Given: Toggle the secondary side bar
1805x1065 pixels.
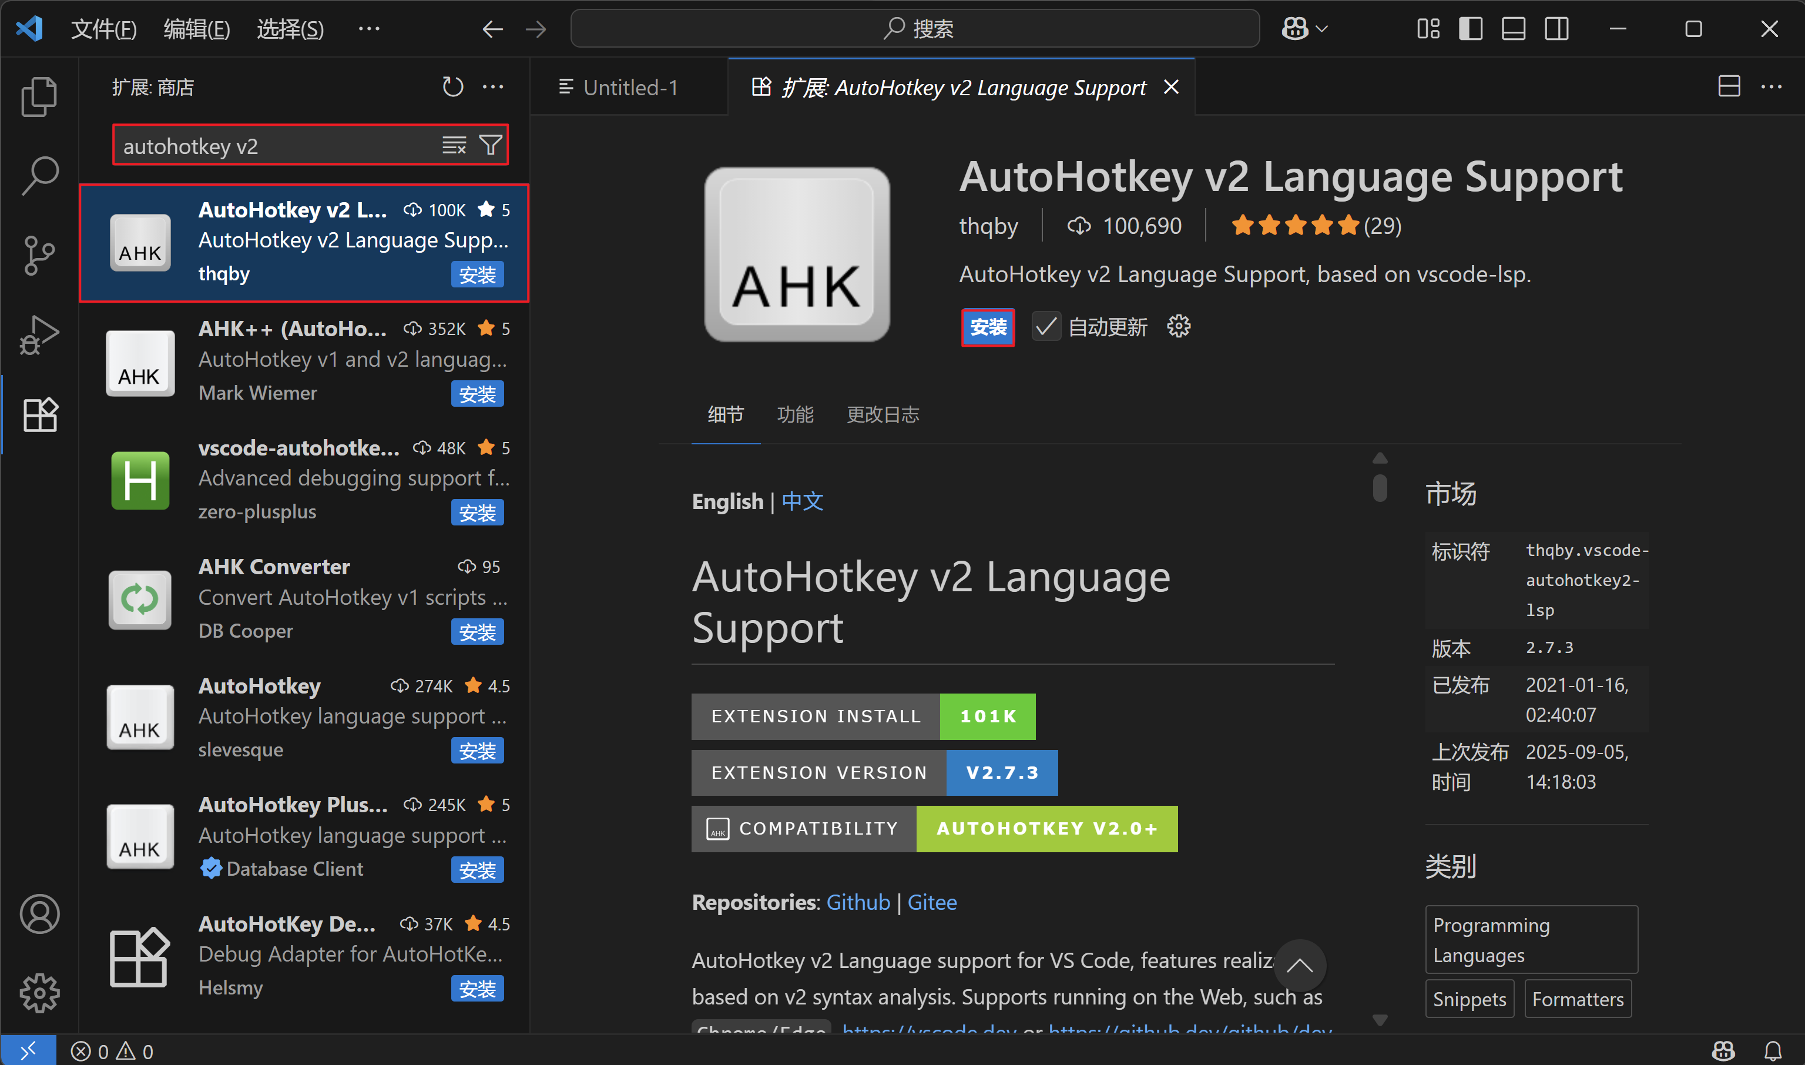Looking at the screenshot, I should click(1557, 29).
